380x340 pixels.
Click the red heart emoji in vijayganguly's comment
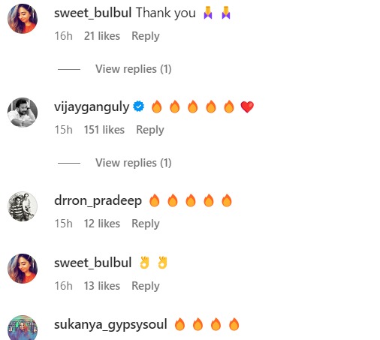coord(247,107)
